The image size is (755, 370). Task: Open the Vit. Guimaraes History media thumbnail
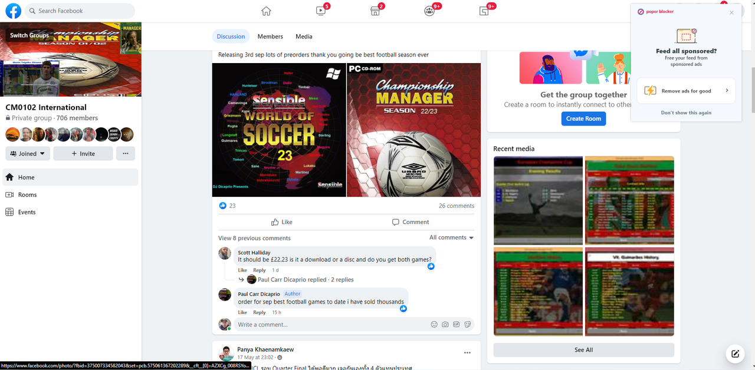[x=629, y=292]
